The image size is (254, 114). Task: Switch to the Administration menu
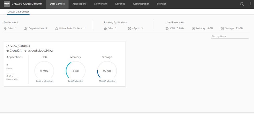(141, 4)
